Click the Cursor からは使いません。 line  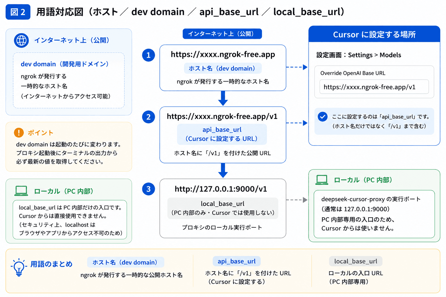coord(358,229)
